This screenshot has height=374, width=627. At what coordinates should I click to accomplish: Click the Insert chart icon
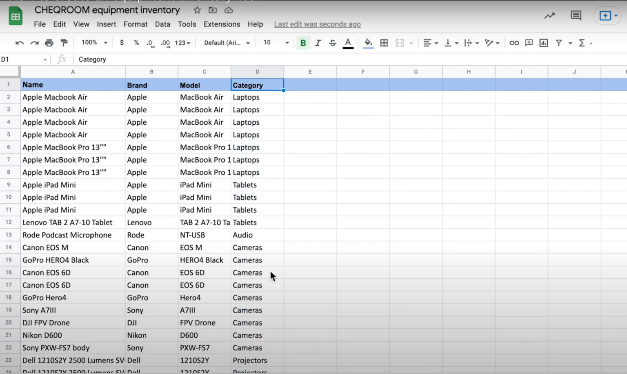(x=544, y=43)
